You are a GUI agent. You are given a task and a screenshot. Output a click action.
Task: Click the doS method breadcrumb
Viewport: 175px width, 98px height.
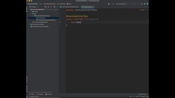click(x=69, y=4)
